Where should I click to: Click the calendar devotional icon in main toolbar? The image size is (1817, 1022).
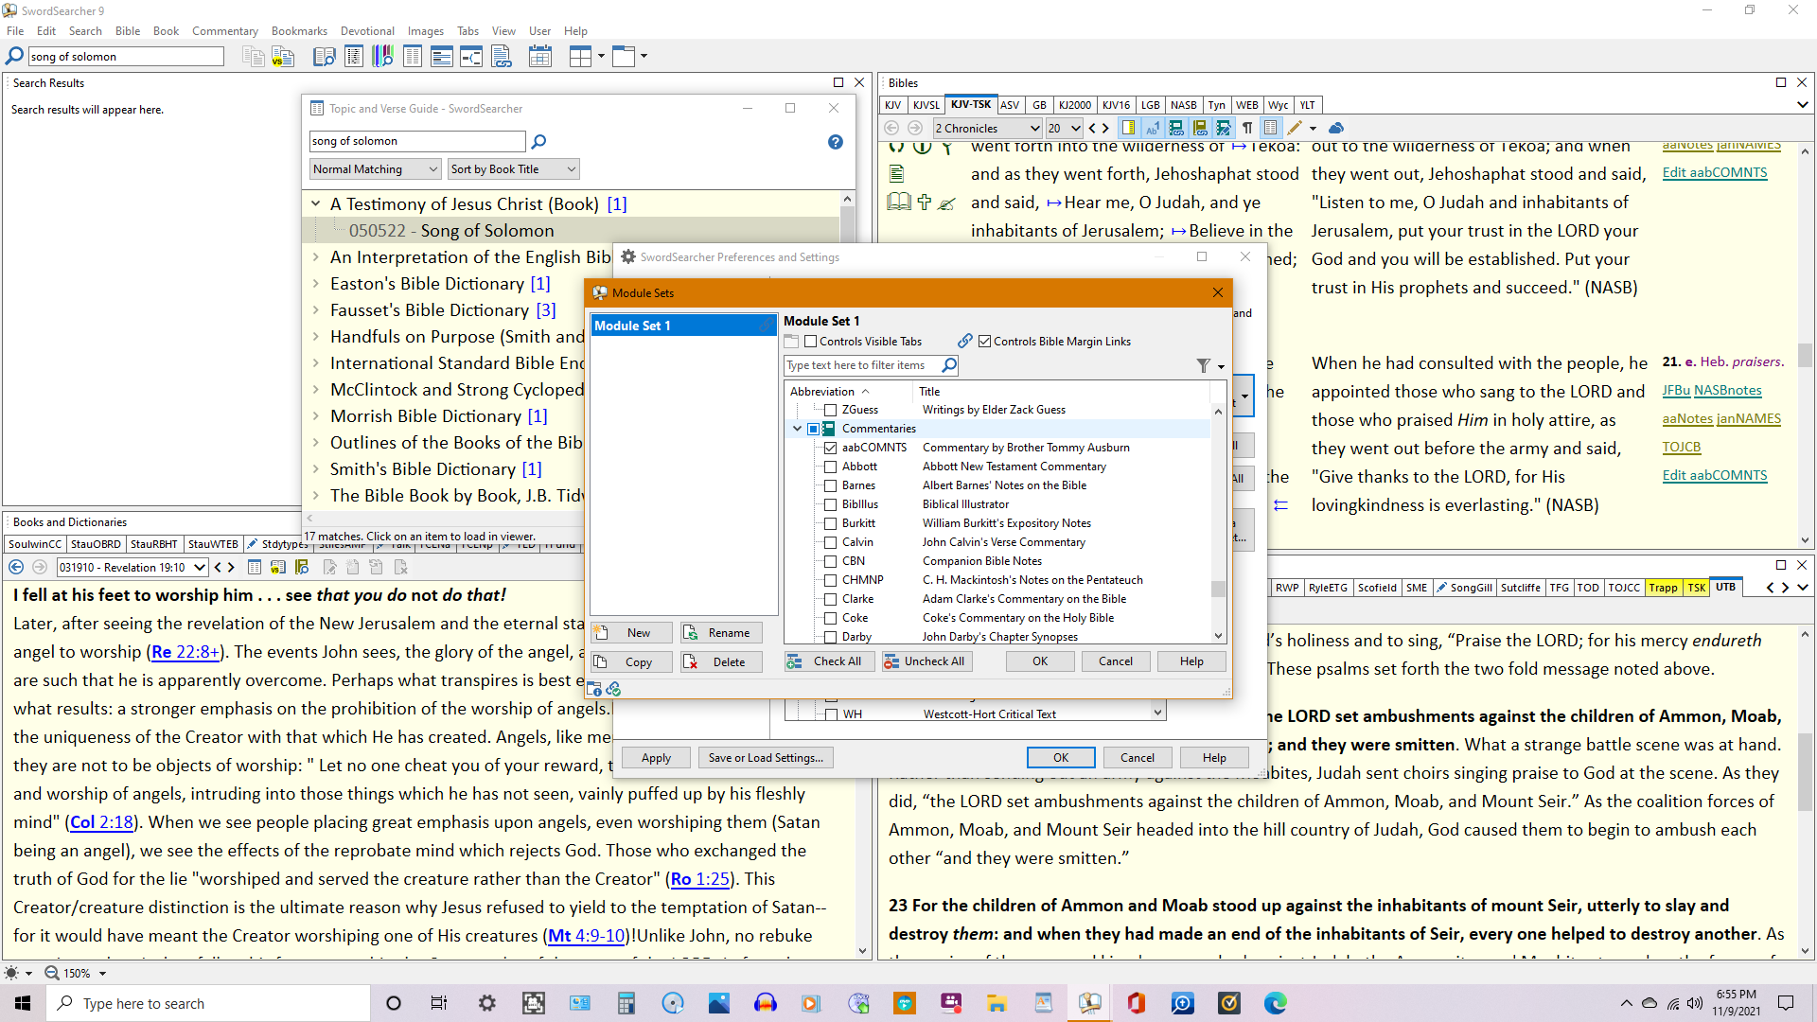coord(540,57)
